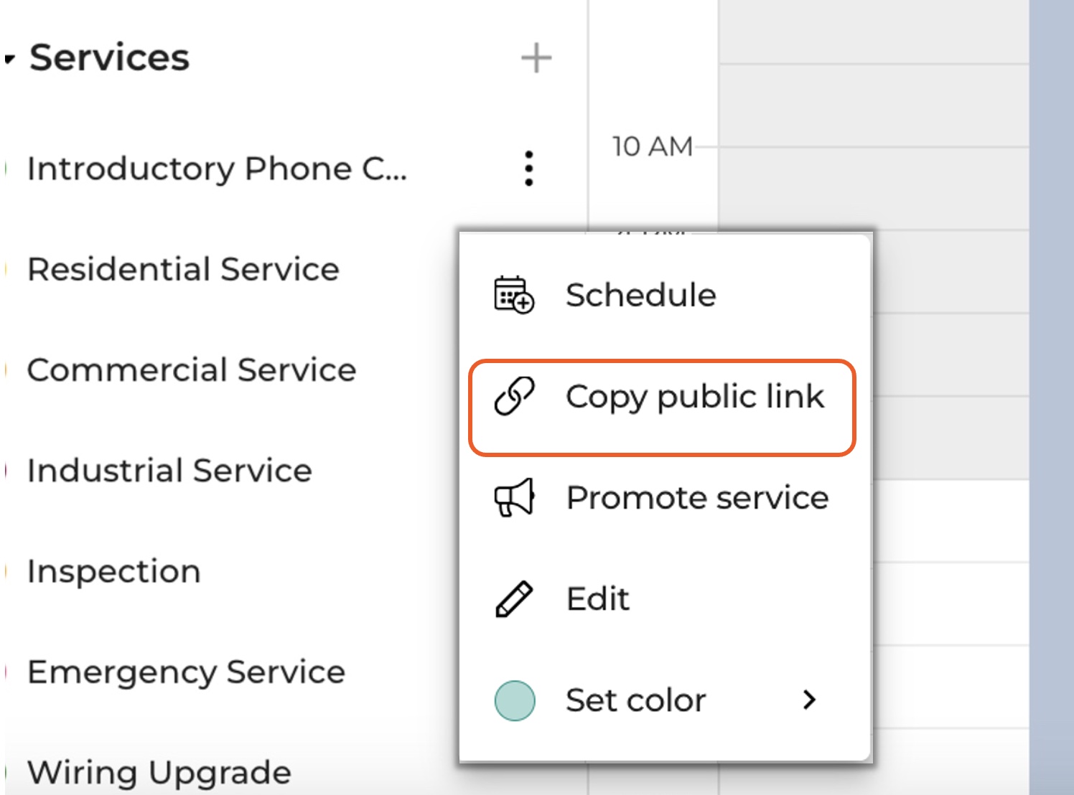
Task: Select the Industrial Service entry
Action: coord(169,471)
